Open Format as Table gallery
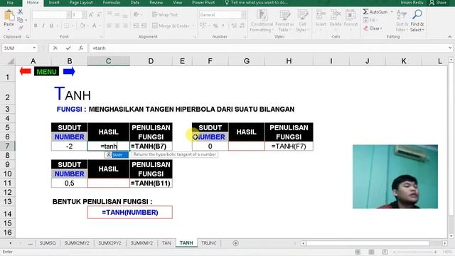455x256 pixels. click(284, 21)
